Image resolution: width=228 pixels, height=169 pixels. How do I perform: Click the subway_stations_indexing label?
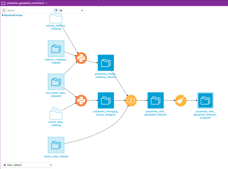56,27
